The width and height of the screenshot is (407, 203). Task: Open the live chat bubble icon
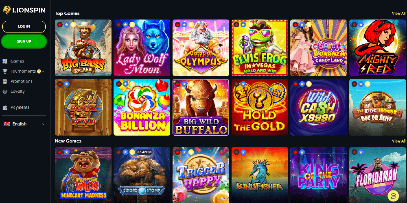[393, 196]
